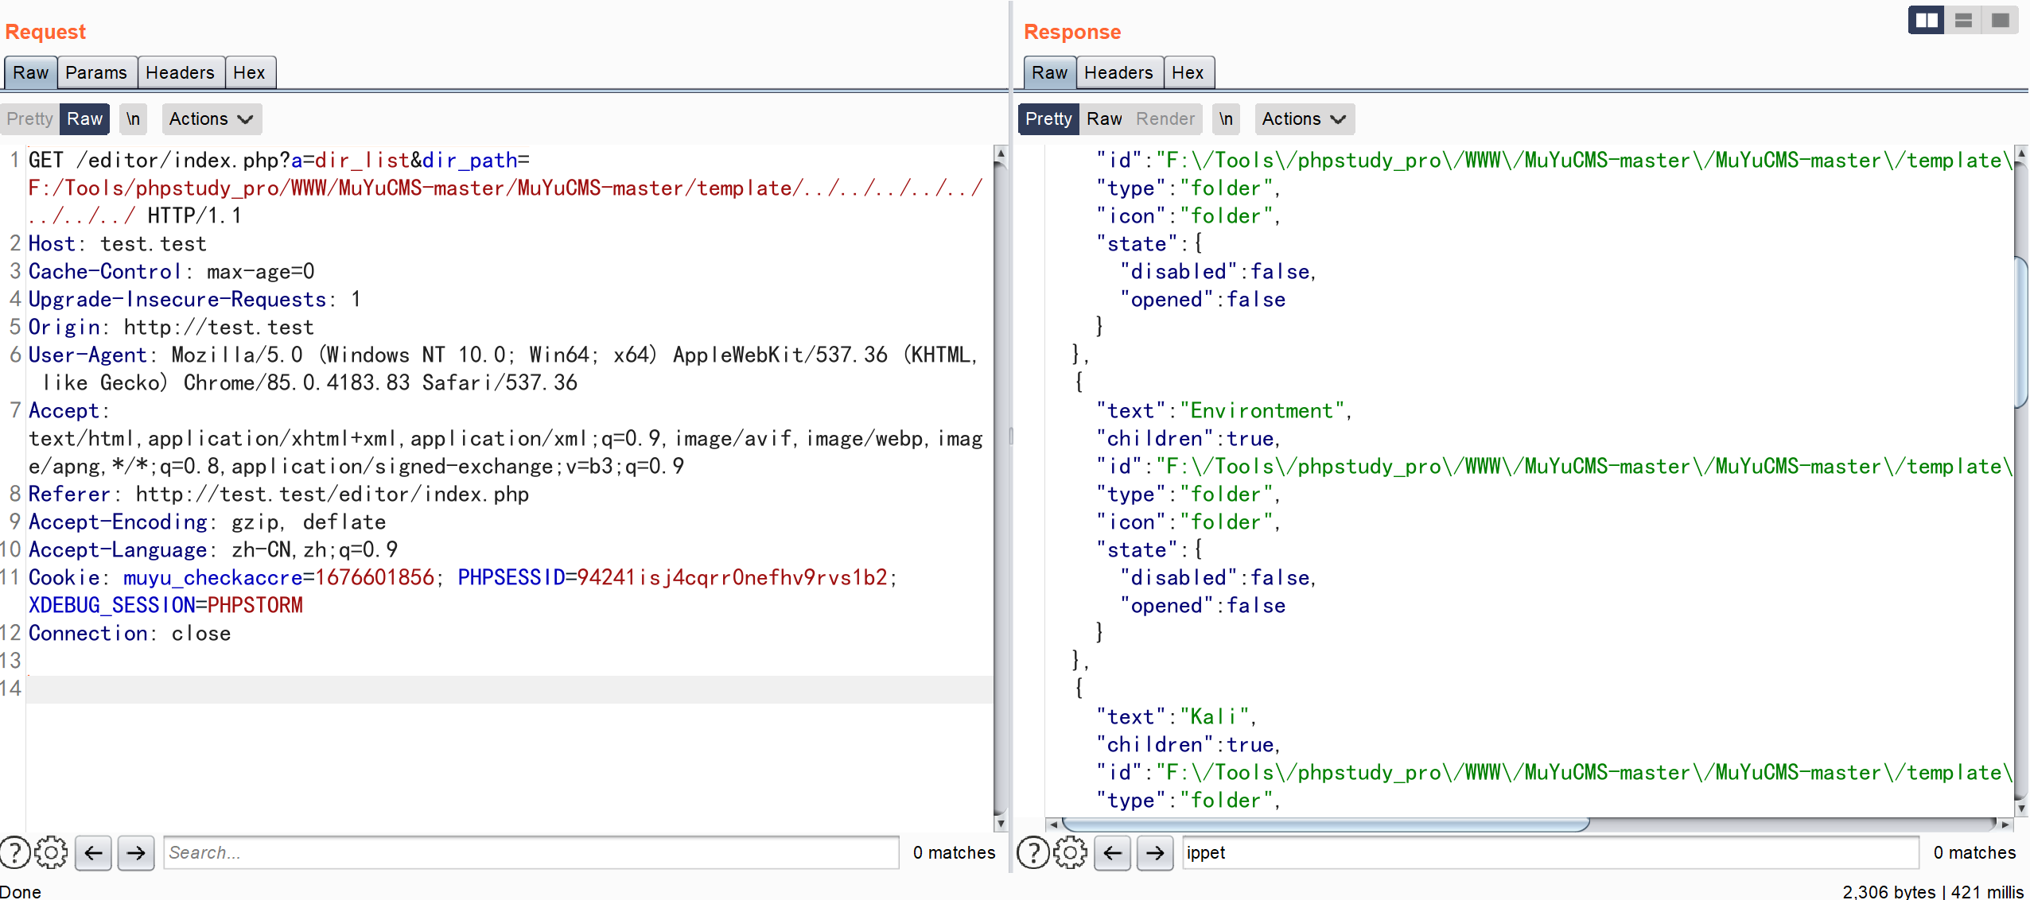Select top-bottom stacked layout icon
The width and height of the screenshot is (2030, 900).
1963,20
